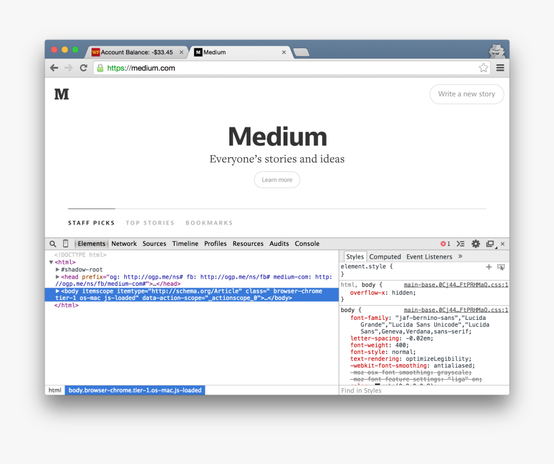
Task: Click the Medium M logo on the page
Action: 61,94
